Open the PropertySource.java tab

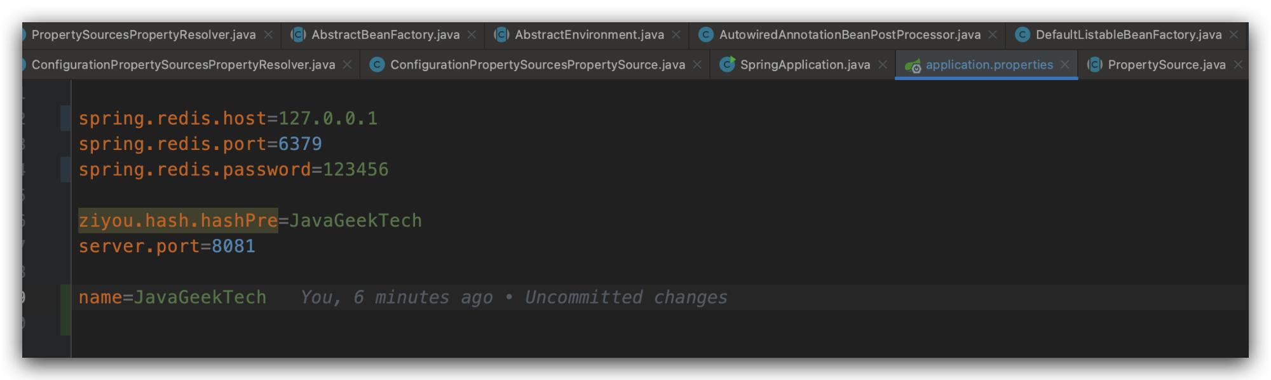(1167, 65)
